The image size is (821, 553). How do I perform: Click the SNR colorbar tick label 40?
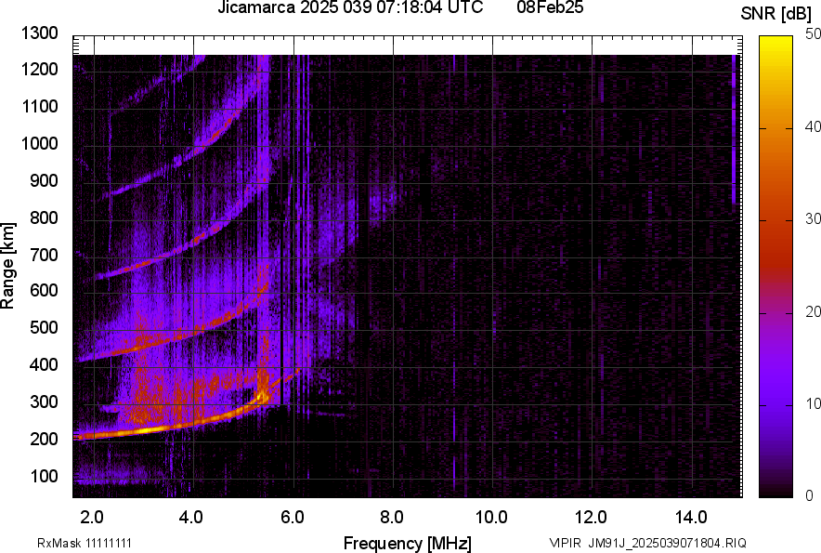[814, 126]
